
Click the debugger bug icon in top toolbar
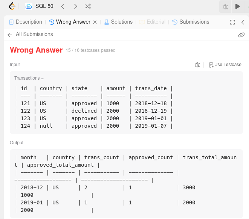pyautogui.click(x=225, y=7)
